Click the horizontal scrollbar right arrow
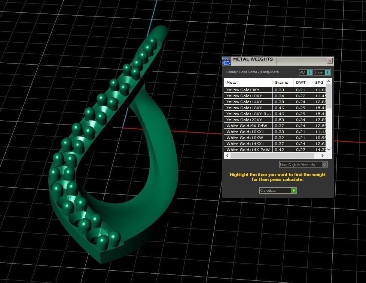The height and width of the screenshot is (283, 366). pyautogui.click(x=322, y=156)
